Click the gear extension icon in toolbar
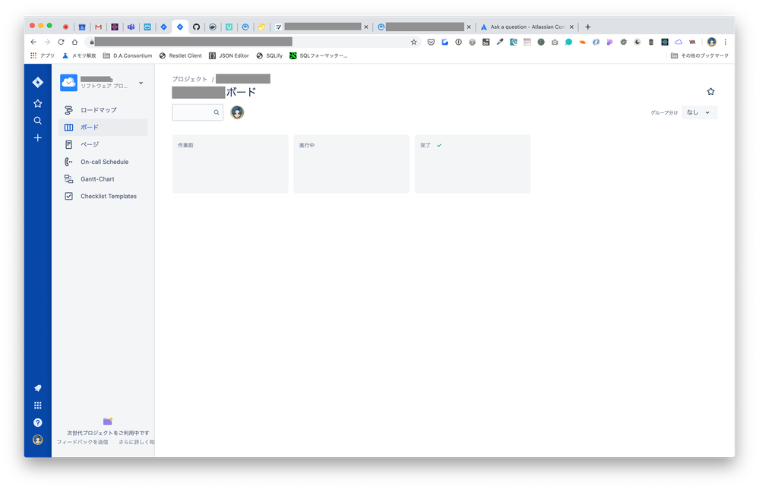The width and height of the screenshot is (759, 489). pyautogui.click(x=624, y=42)
